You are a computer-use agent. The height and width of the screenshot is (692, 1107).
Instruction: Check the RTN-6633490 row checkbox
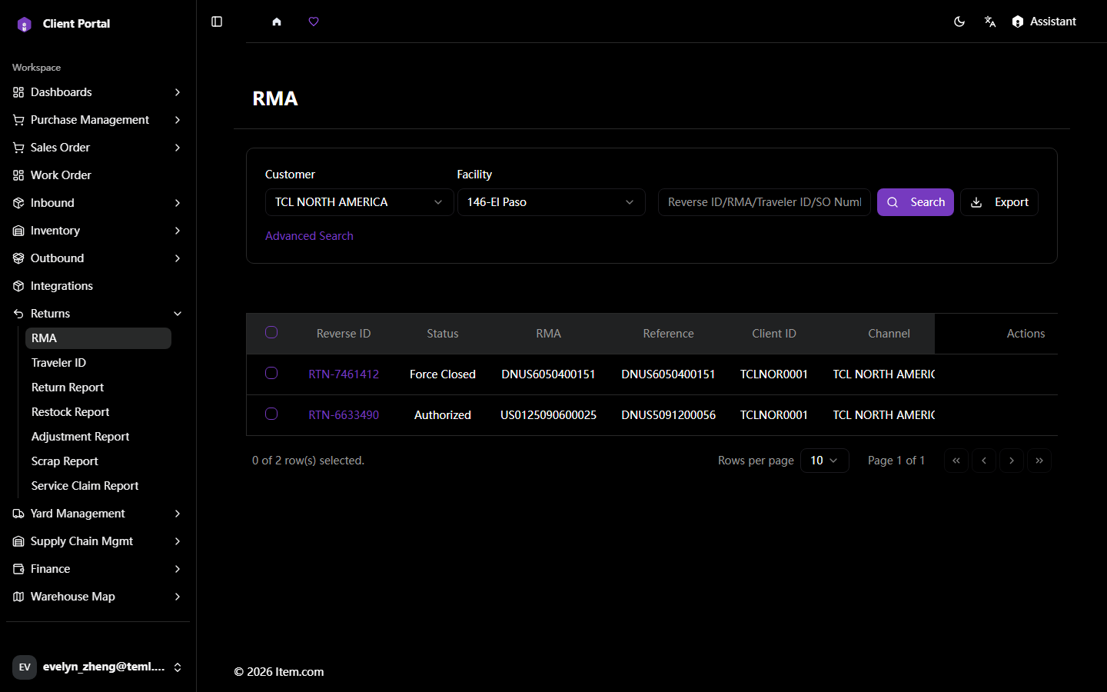tap(271, 414)
